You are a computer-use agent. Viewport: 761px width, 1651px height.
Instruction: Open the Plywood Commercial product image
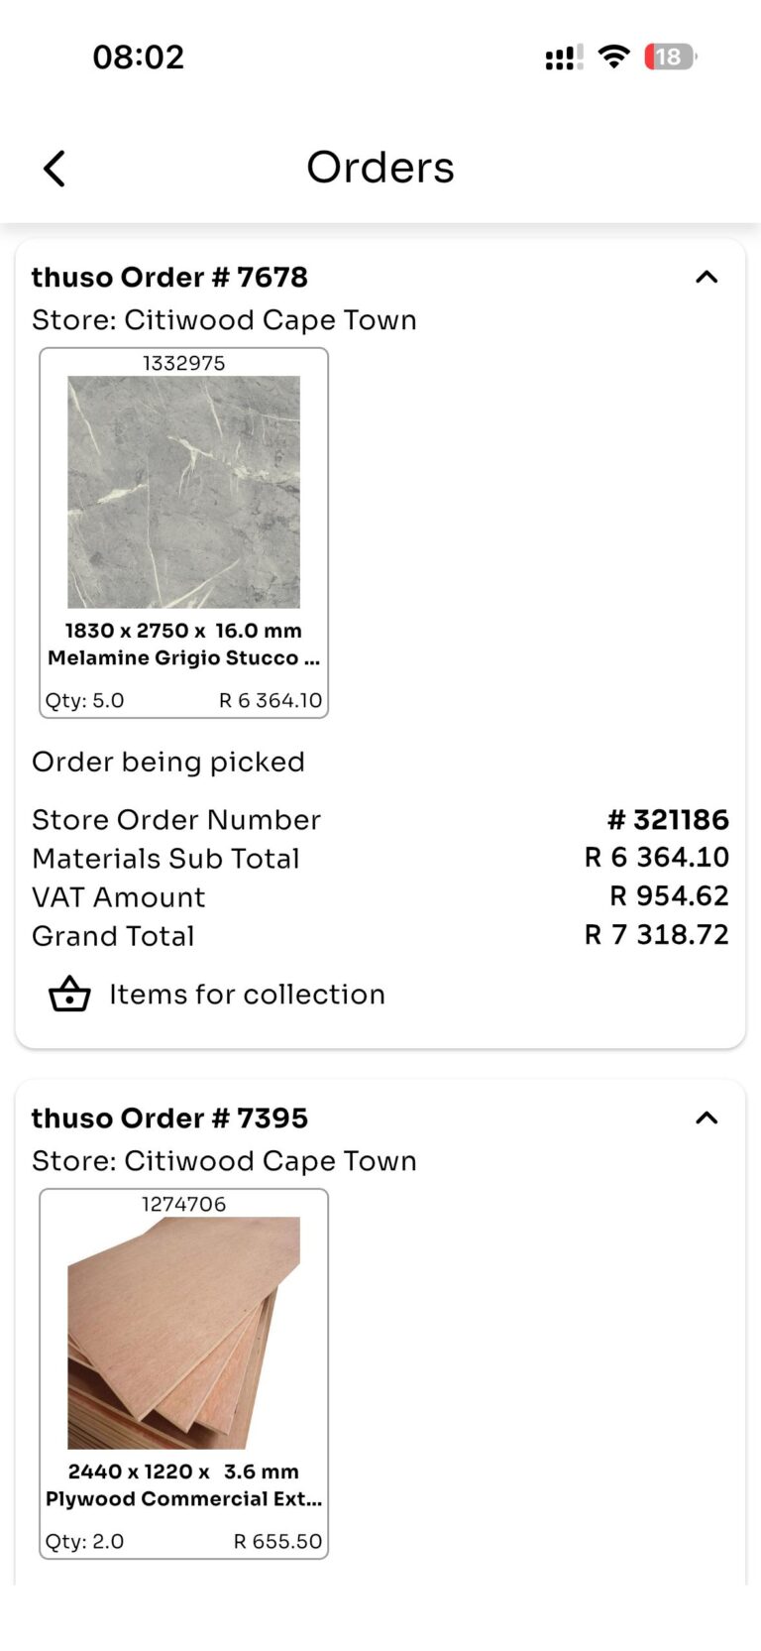point(183,1333)
